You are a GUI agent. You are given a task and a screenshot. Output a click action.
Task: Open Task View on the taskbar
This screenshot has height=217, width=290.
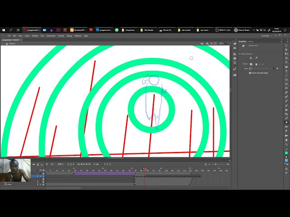pos(18,30)
